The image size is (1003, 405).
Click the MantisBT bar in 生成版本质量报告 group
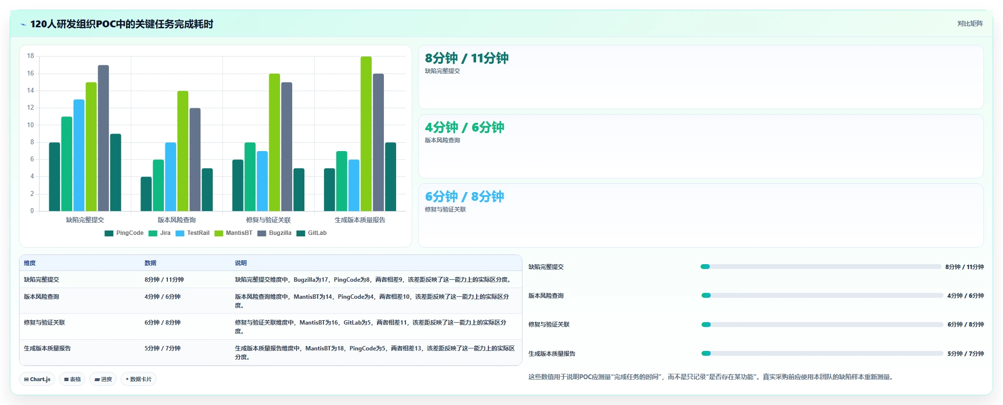pyautogui.click(x=366, y=134)
